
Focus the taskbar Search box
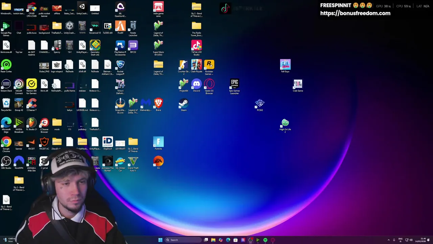click(183, 240)
